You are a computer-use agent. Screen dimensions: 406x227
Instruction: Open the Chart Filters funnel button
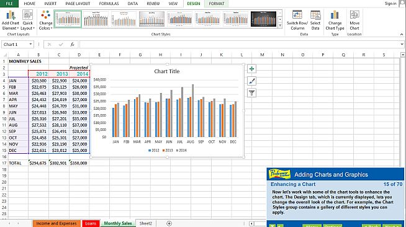(x=251, y=93)
